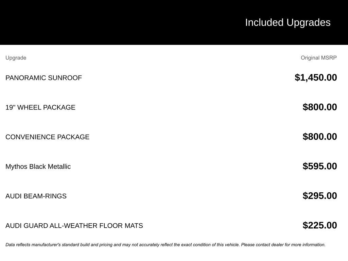348x261 pixels.
Task: Select the AUDI BEAM-RINGS upgrade label
Action: [x=36, y=196]
